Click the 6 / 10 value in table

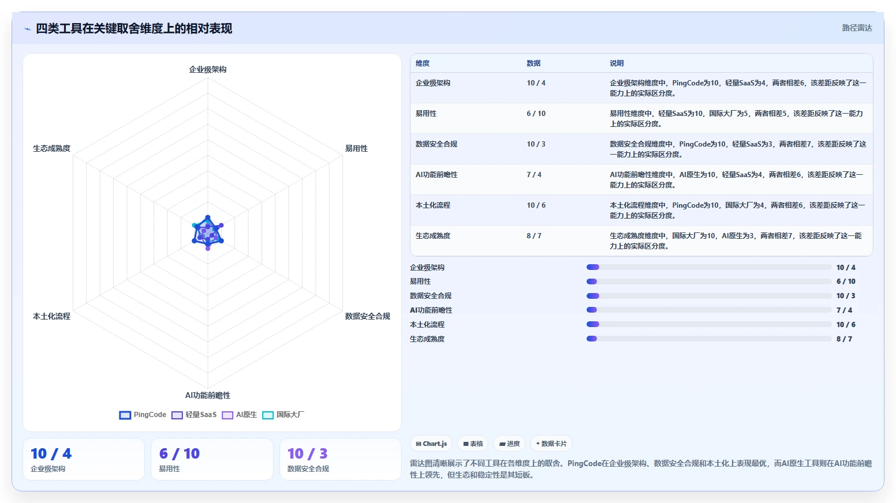536,114
